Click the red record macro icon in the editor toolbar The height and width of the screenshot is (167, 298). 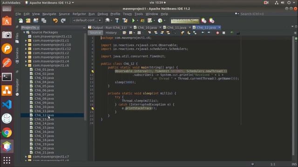[217, 33]
